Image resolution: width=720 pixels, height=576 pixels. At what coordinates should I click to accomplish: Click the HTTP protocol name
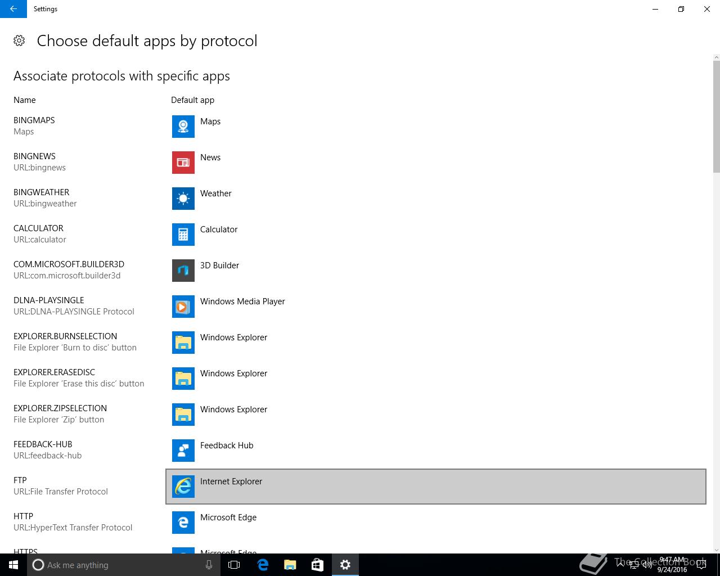tap(23, 516)
